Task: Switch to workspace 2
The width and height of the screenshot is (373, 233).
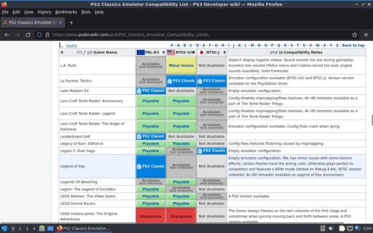Action: 20,229
